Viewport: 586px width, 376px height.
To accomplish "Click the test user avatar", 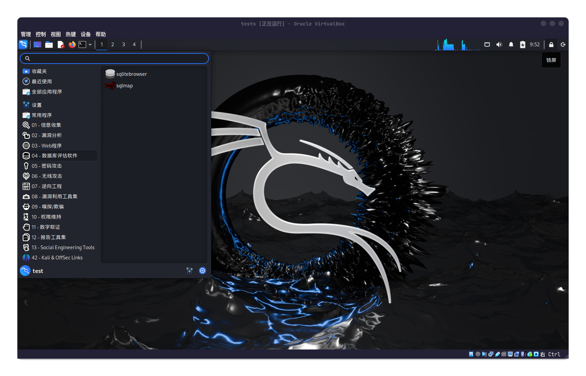I will [25, 271].
